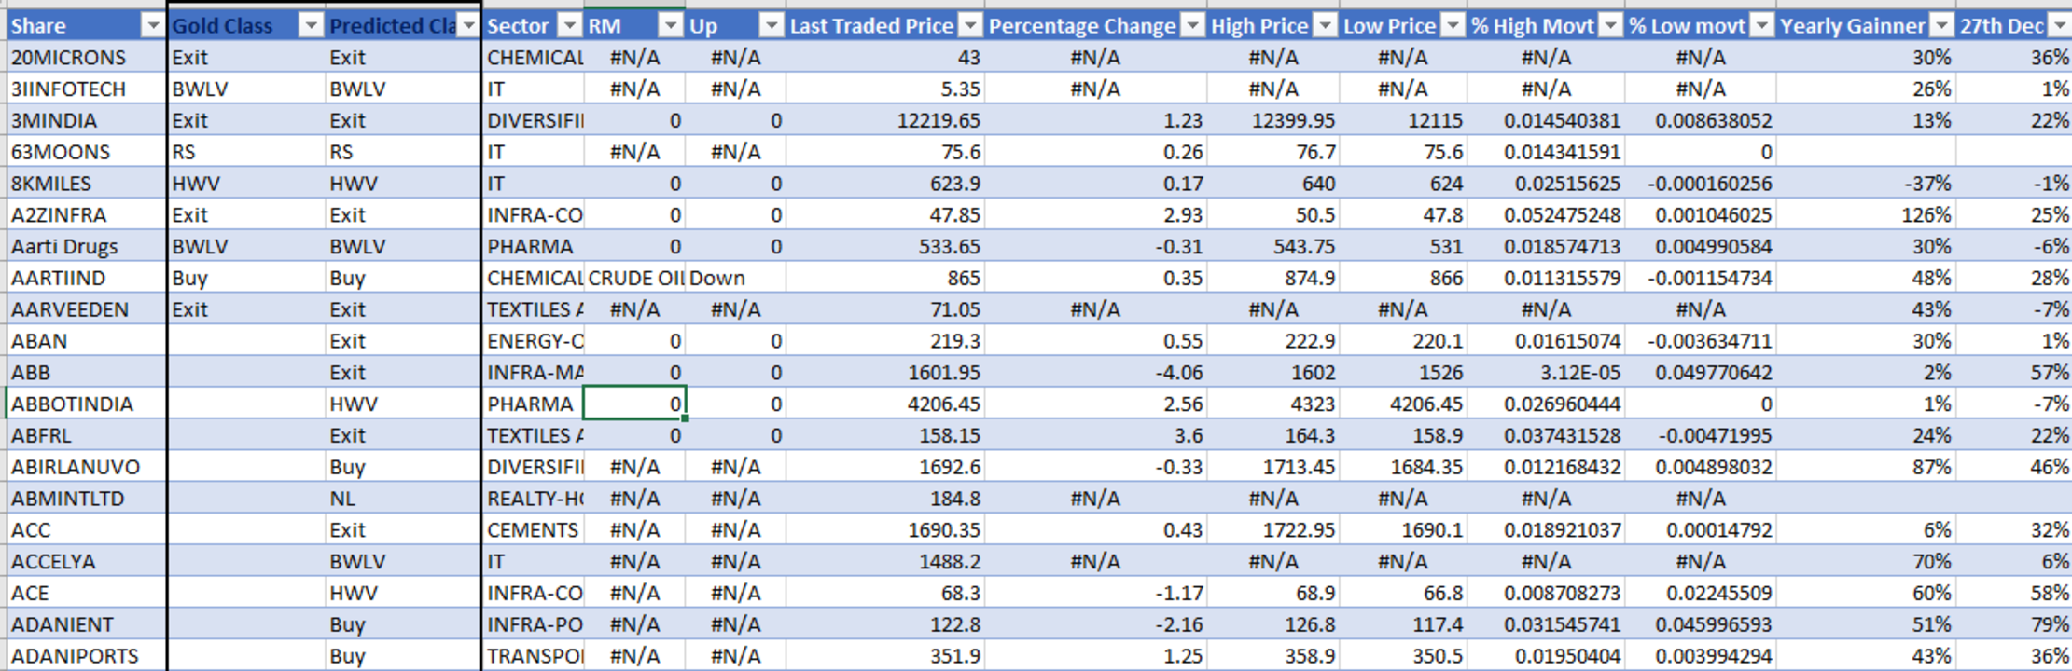Click the RM column filter arrow

670,26
